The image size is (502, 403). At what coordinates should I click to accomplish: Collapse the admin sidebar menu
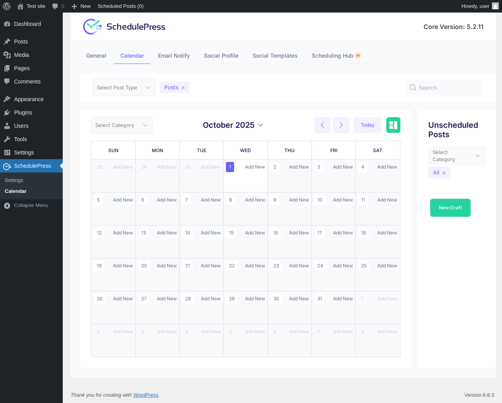pyautogui.click(x=31, y=205)
